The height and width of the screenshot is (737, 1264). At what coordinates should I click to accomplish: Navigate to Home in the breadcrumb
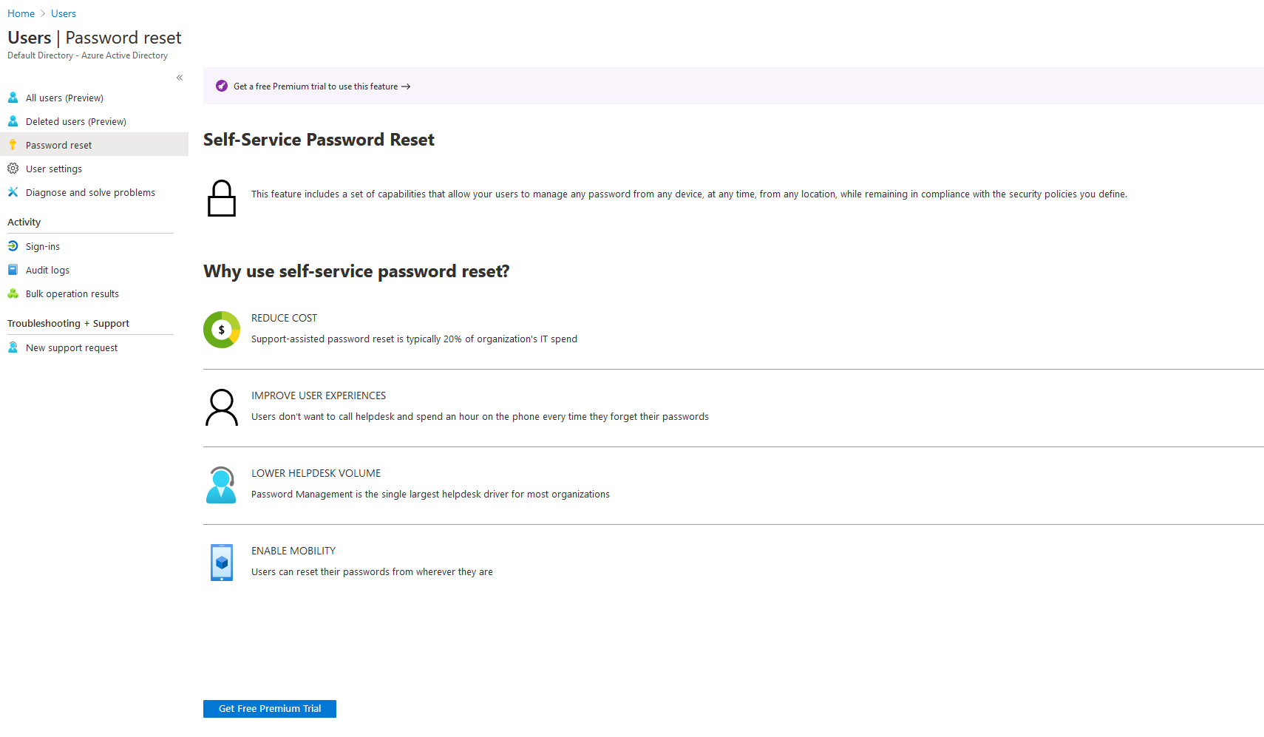[x=21, y=13]
